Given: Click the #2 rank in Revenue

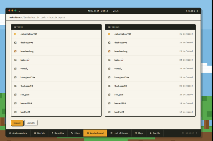Looking at the screenshot, I should tap(15, 43).
